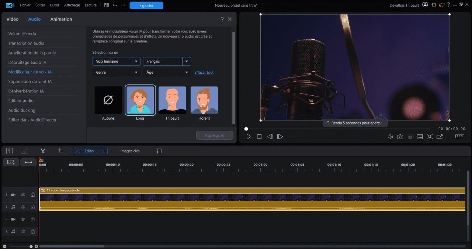472x249 pixels.
Task: Switch to the Animation tab
Action: pos(61,19)
